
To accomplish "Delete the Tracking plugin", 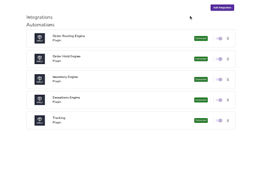I will [228, 120].
